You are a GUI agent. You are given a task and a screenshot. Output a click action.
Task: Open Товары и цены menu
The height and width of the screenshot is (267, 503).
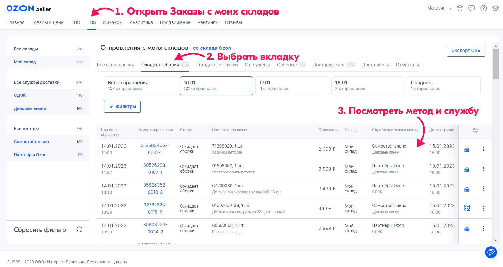[48, 22]
